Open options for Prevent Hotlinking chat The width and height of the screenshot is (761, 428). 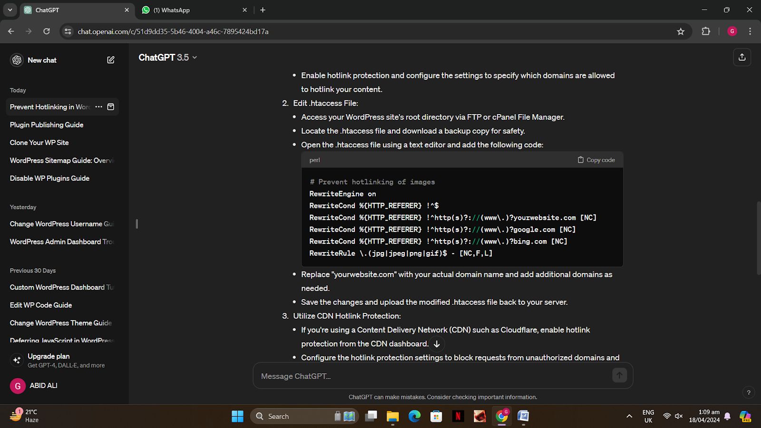98,107
